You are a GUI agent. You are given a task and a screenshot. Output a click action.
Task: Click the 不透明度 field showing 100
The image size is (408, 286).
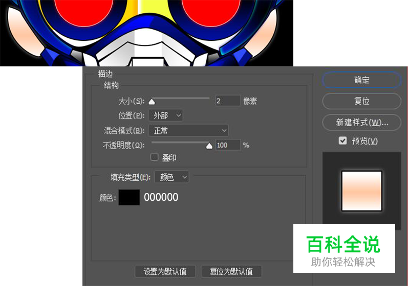click(x=228, y=145)
